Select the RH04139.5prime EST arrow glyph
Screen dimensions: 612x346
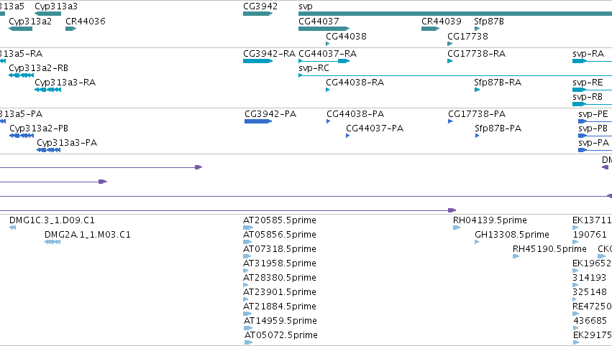coord(457,228)
